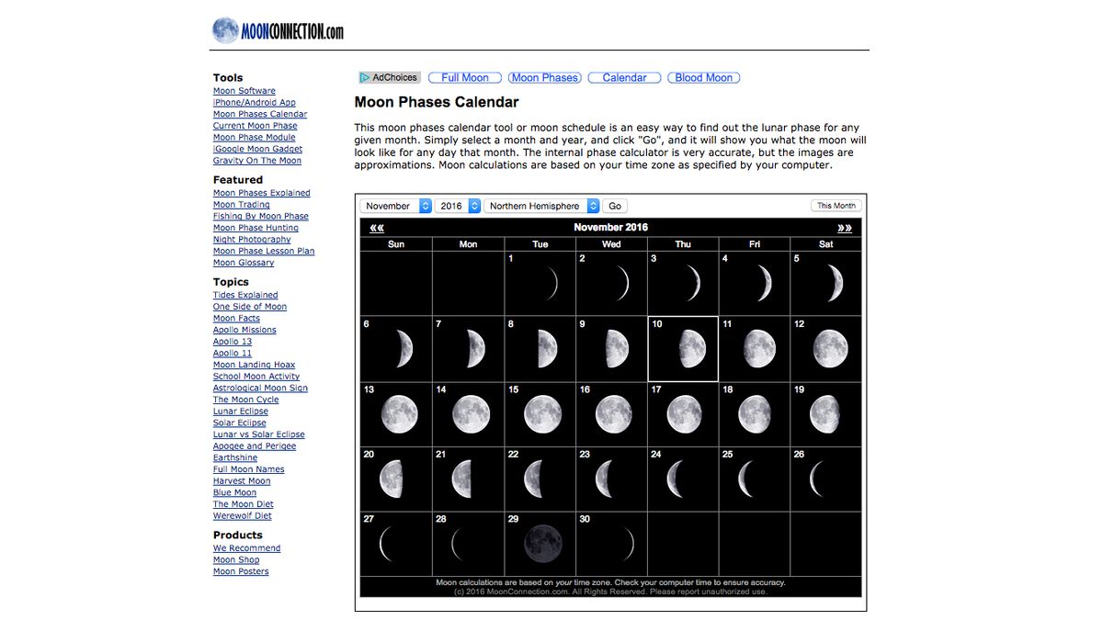Click the crescent moon on November 26
Image resolution: width=1103 pixels, height=620 pixels.
pyautogui.click(x=815, y=479)
